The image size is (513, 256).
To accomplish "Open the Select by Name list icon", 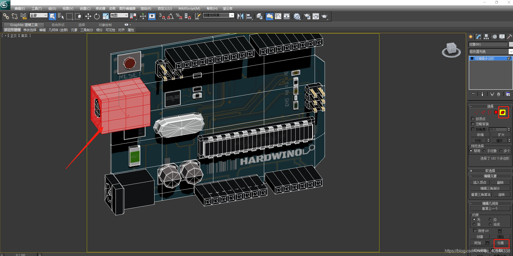I will pyautogui.click(x=61, y=16).
